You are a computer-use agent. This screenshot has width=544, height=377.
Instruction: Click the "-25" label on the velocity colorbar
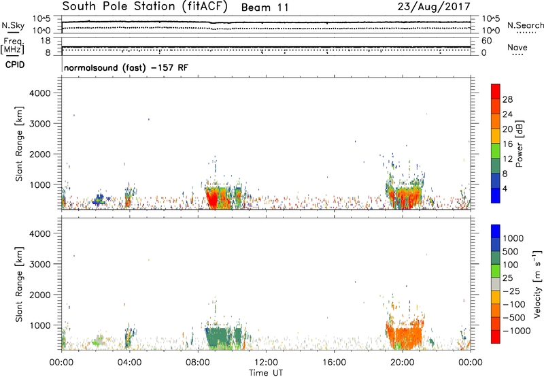point(511,291)
